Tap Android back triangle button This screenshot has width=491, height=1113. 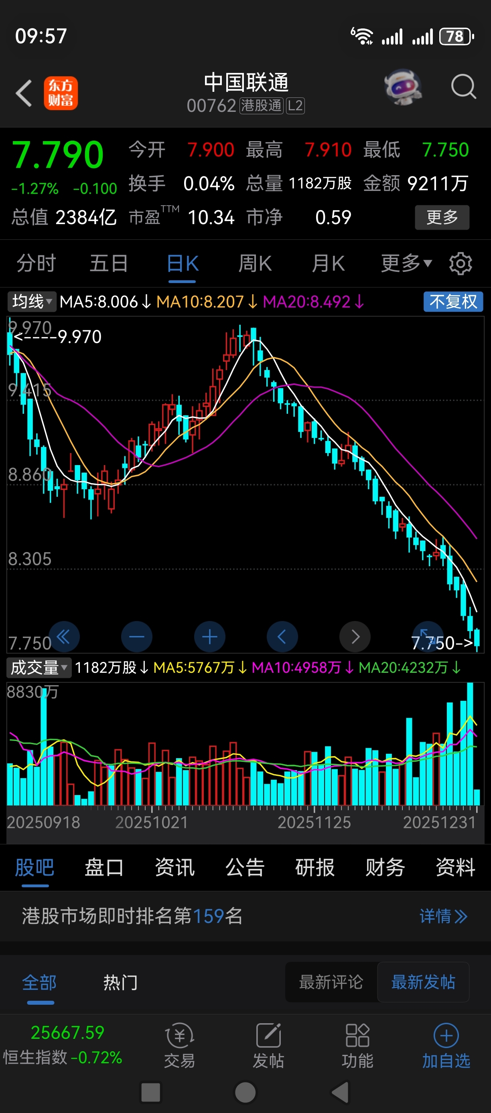pos(340,1092)
